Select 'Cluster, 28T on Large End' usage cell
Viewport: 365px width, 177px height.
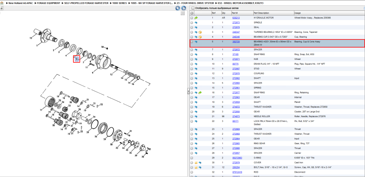[x=306, y=112]
